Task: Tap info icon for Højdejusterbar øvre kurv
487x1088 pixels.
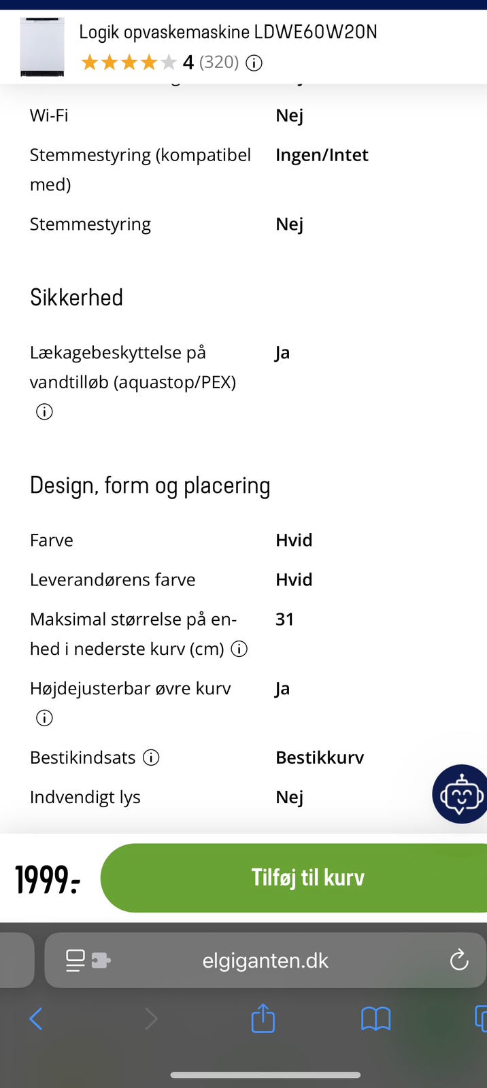Action: (44, 717)
